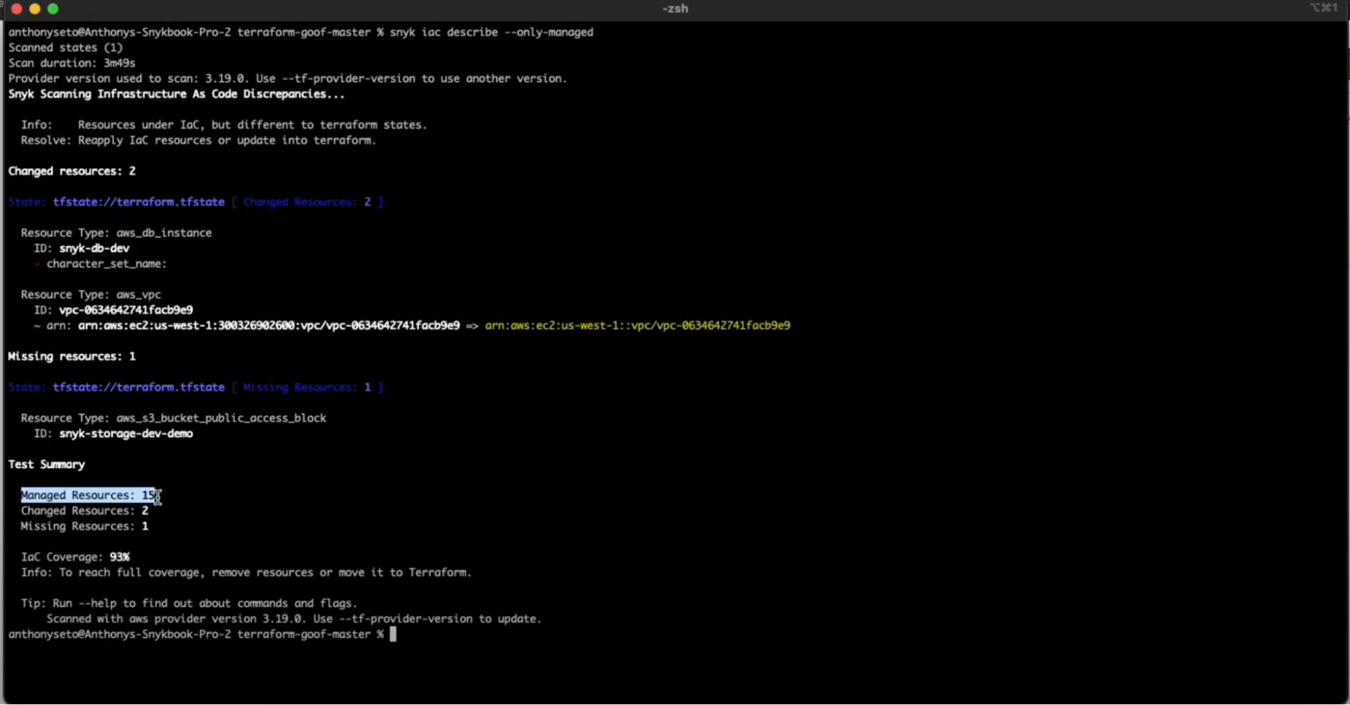Click the terminal cursor at bottom prompt
The height and width of the screenshot is (705, 1350).
coord(393,635)
